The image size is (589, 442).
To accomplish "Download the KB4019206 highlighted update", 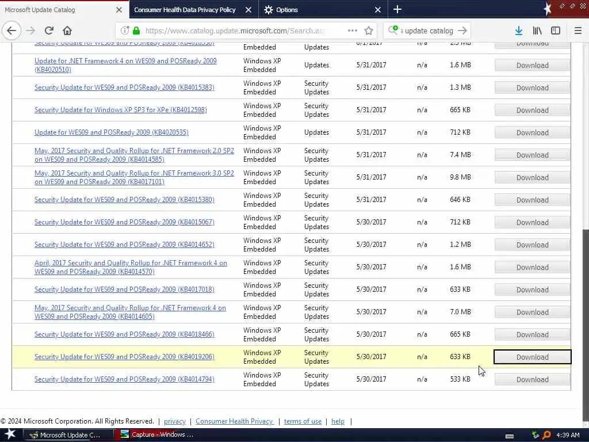I will point(532,357).
